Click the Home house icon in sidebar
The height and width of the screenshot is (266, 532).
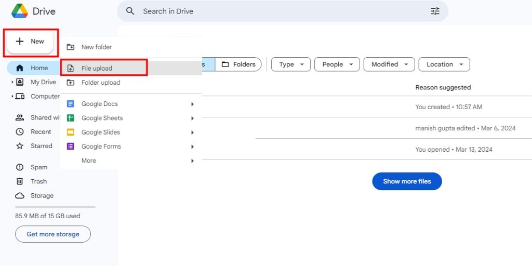(x=20, y=68)
